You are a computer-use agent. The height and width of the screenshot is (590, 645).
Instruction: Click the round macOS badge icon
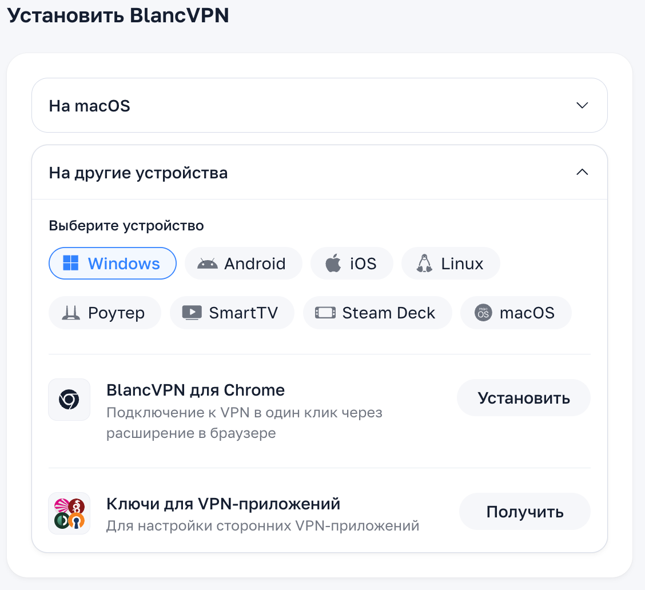483,313
